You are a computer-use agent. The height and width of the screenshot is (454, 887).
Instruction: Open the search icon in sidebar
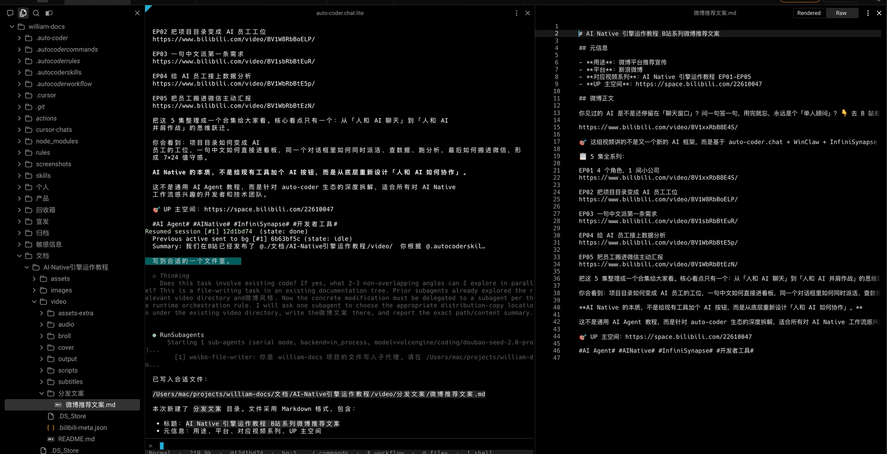tap(36, 13)
